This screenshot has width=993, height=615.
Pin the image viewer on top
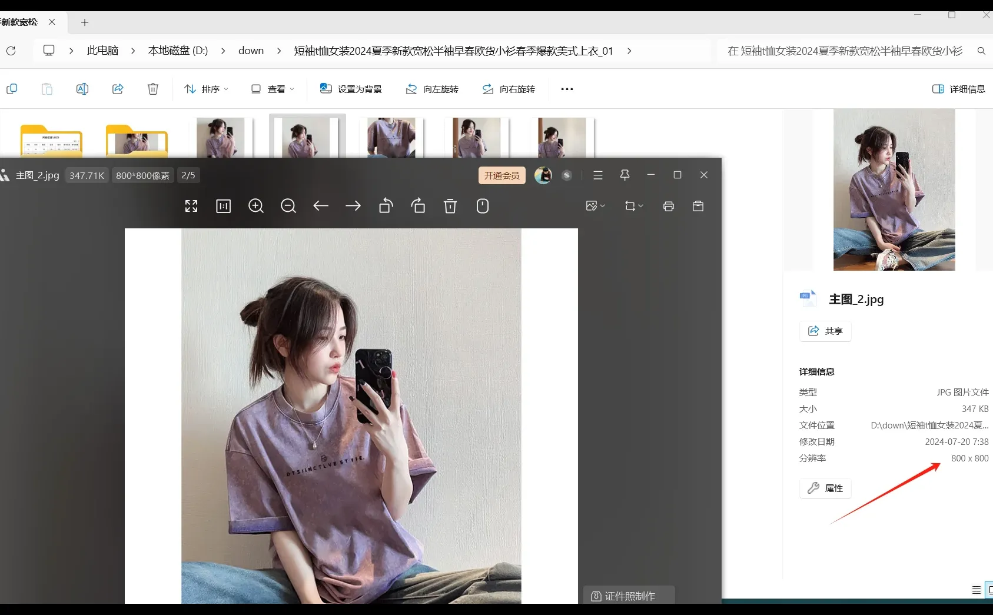624,175
